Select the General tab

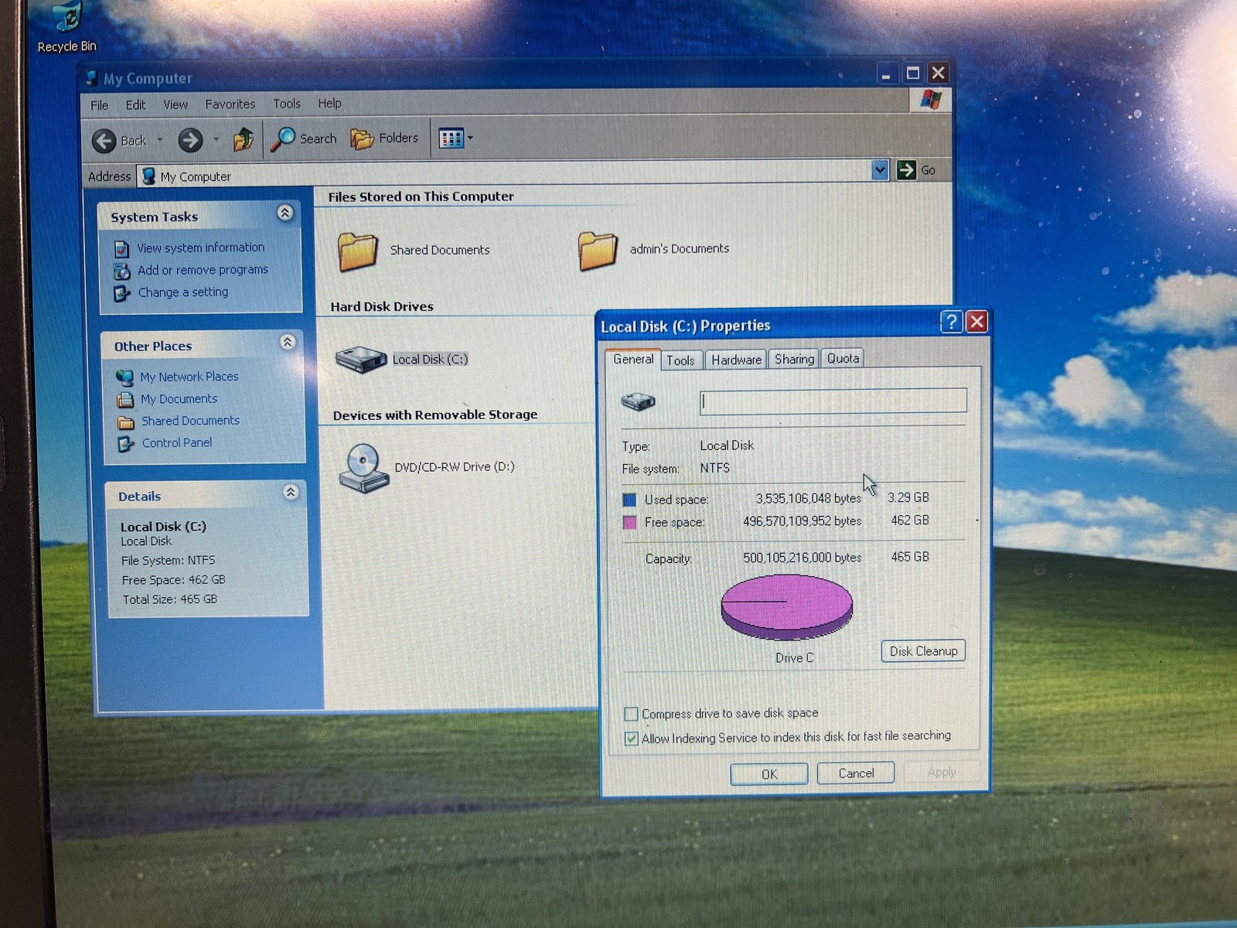(x=633, y=359)
